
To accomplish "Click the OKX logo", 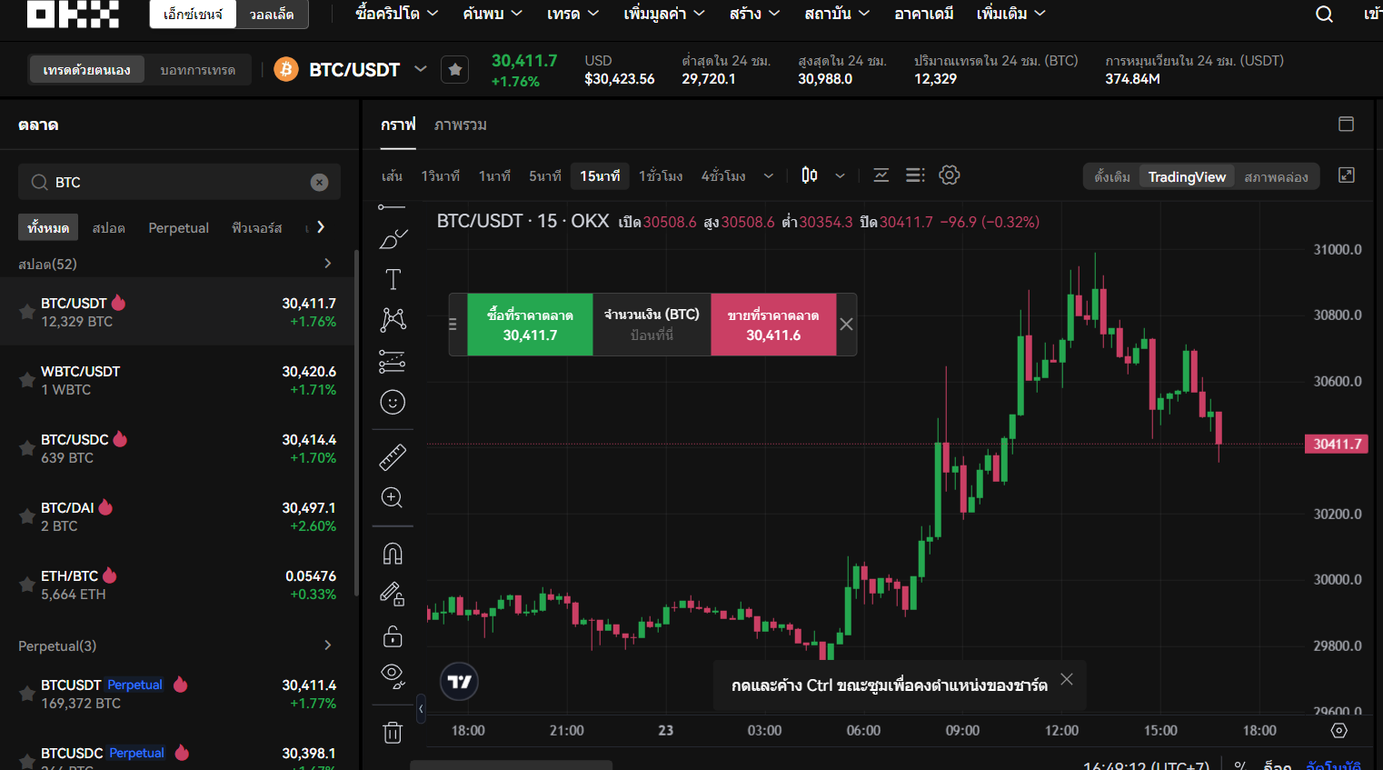I will tap(73, 13).
